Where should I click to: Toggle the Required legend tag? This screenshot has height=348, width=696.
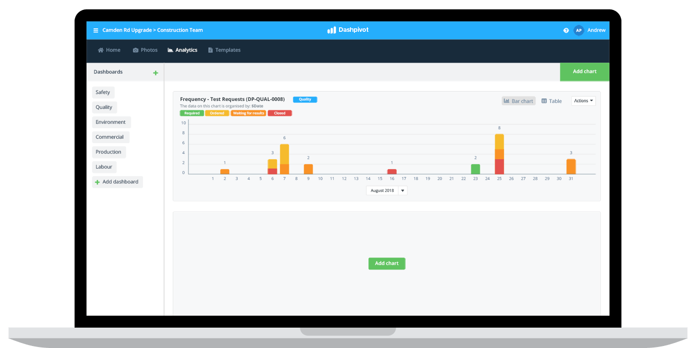coord(192,113)
